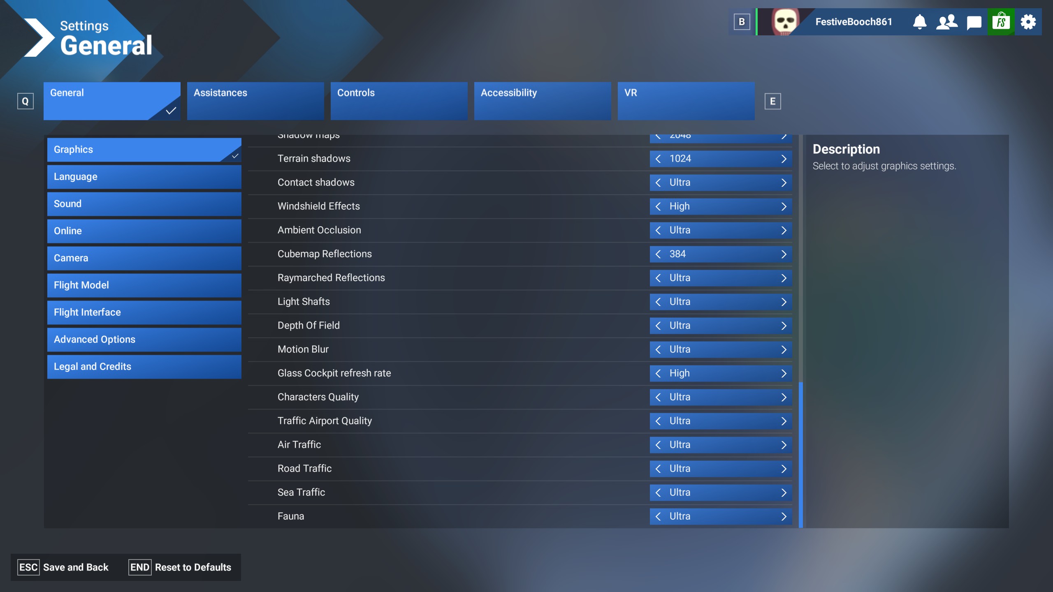Switch to the Controls tab

(x=399, y=101)
